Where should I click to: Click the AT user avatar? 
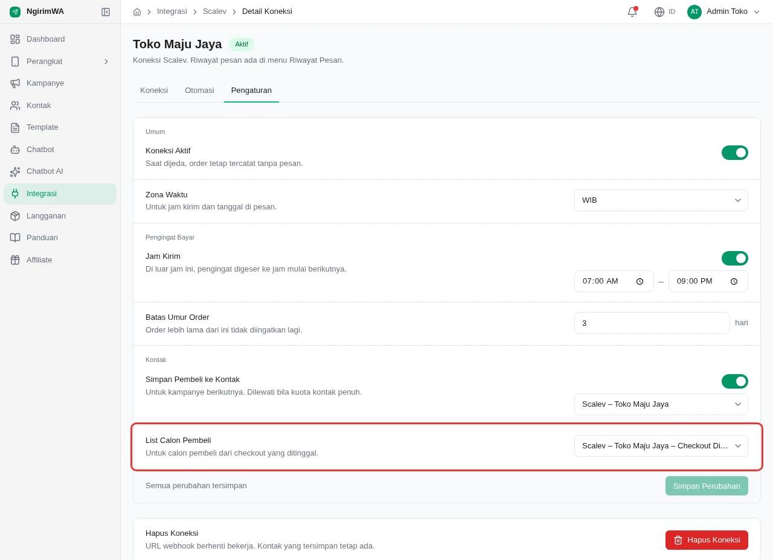pyautogui.click(x=694, y=11)
